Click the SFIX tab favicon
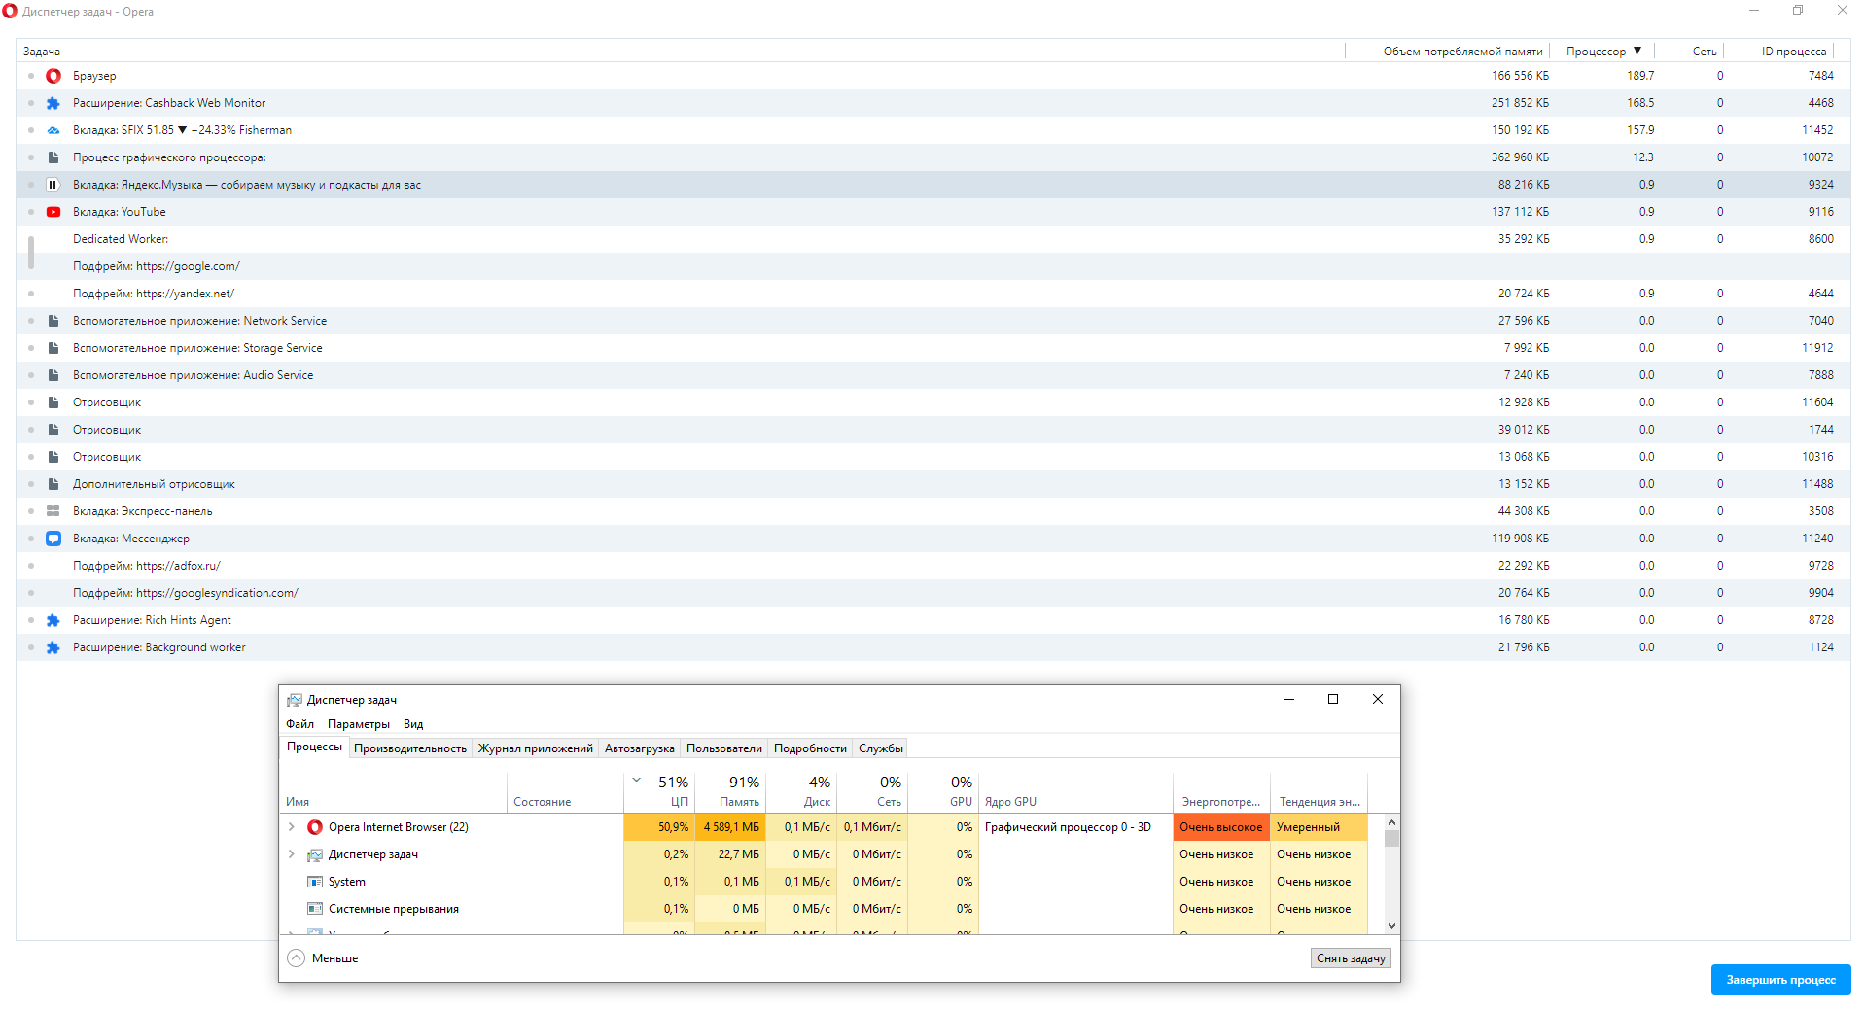This screenshot has height=1009, width=1865. [53, 130]
